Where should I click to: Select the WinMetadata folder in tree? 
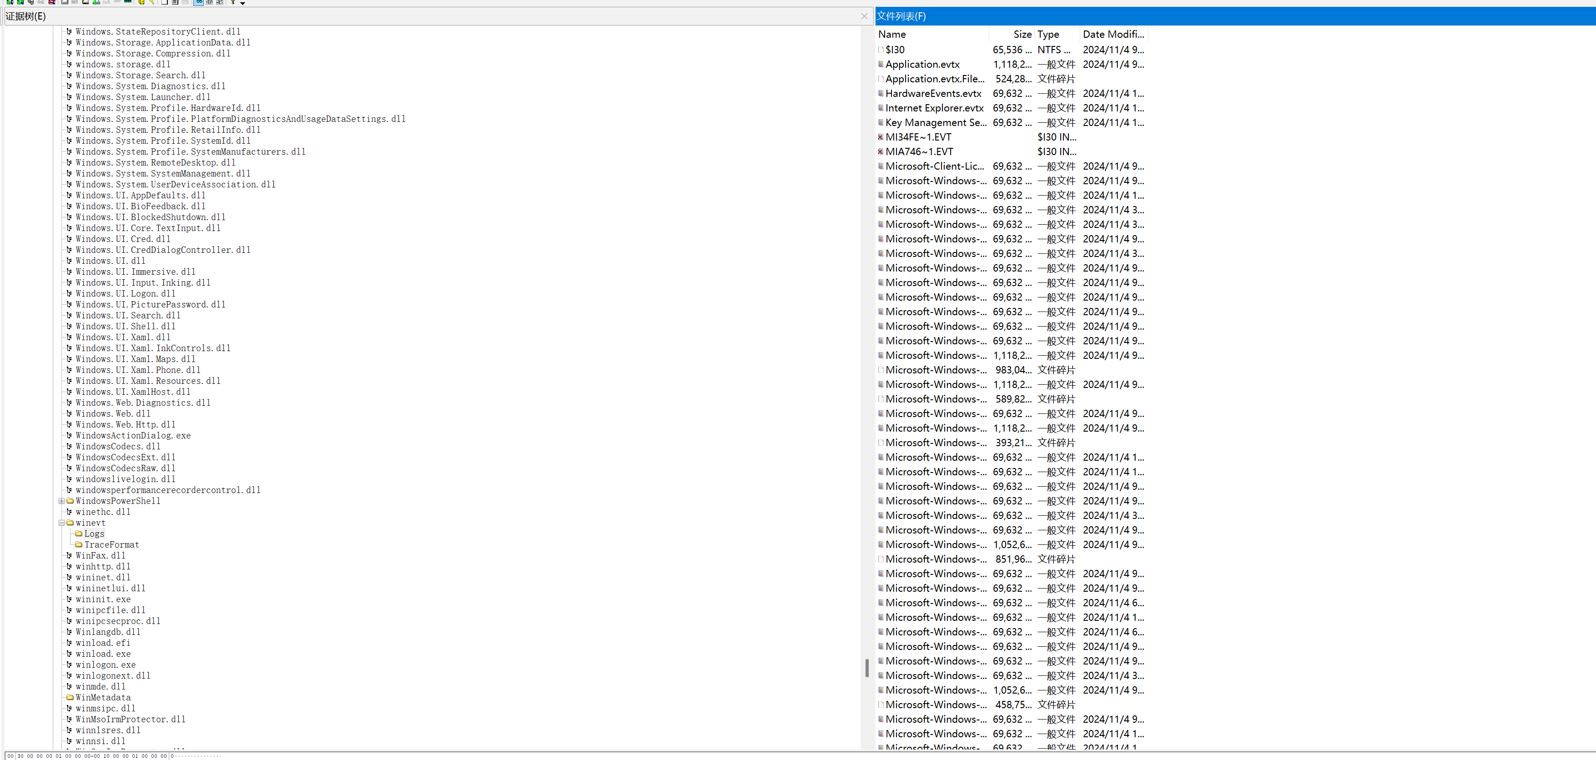(x=103, y=697)
